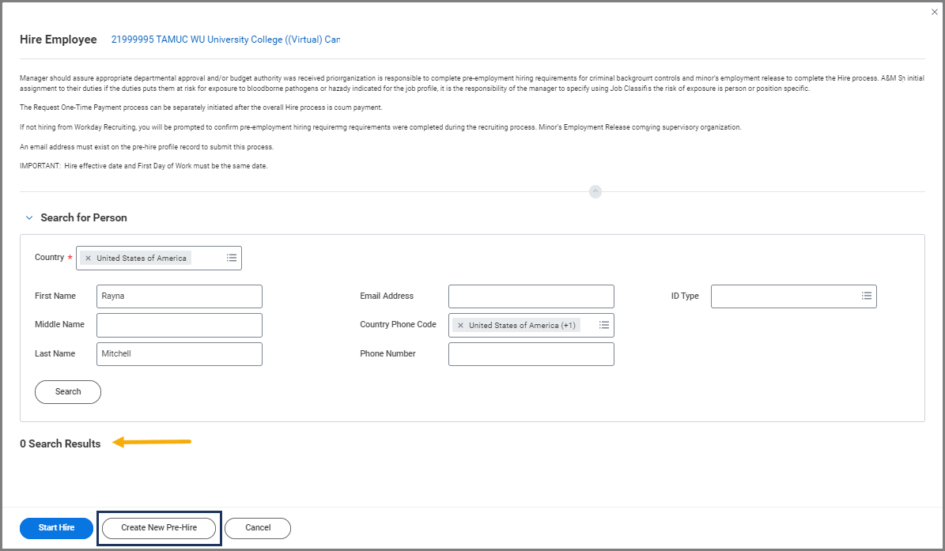Click the blue Start Hire button

coord(56,528)
